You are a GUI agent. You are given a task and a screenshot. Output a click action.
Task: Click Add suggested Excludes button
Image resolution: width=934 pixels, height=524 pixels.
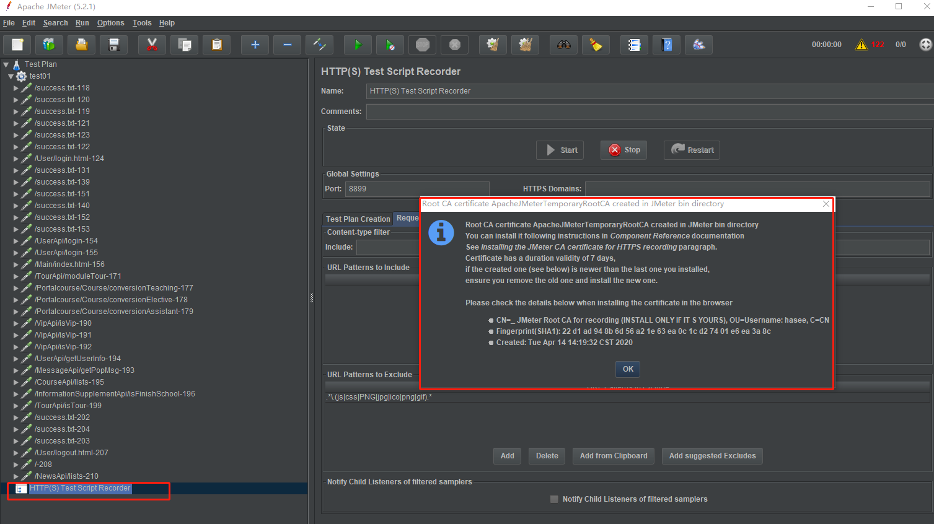712,456
